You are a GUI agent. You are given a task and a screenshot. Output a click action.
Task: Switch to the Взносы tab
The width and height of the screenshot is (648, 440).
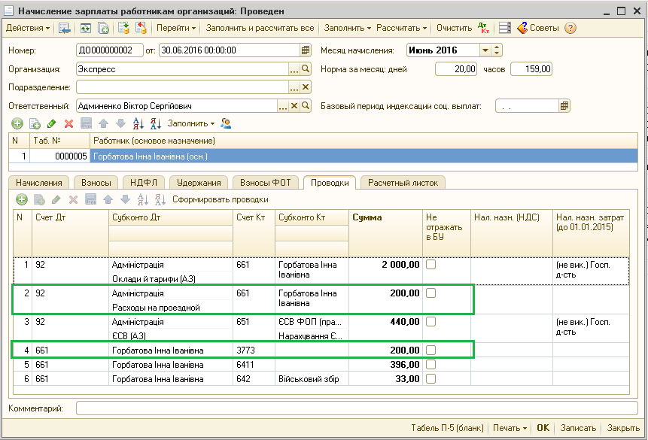point(96,183)
